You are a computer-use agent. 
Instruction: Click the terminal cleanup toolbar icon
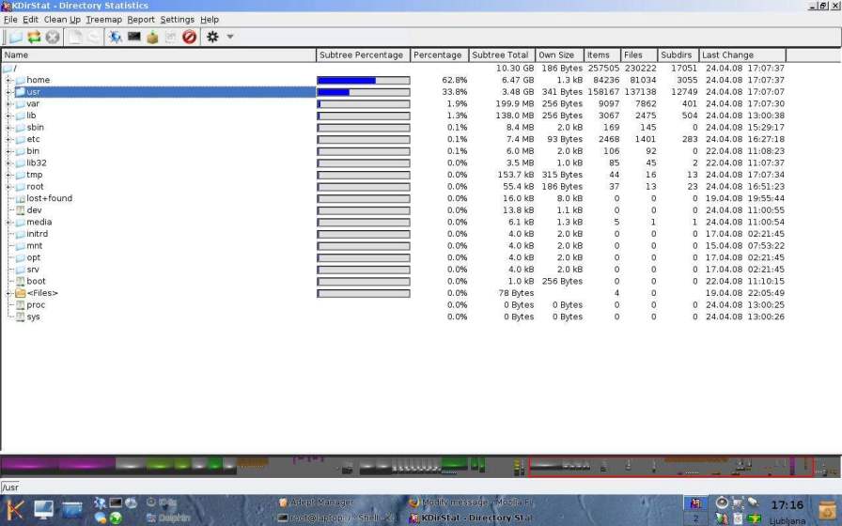pyautogui.click(x=133, y=37)
